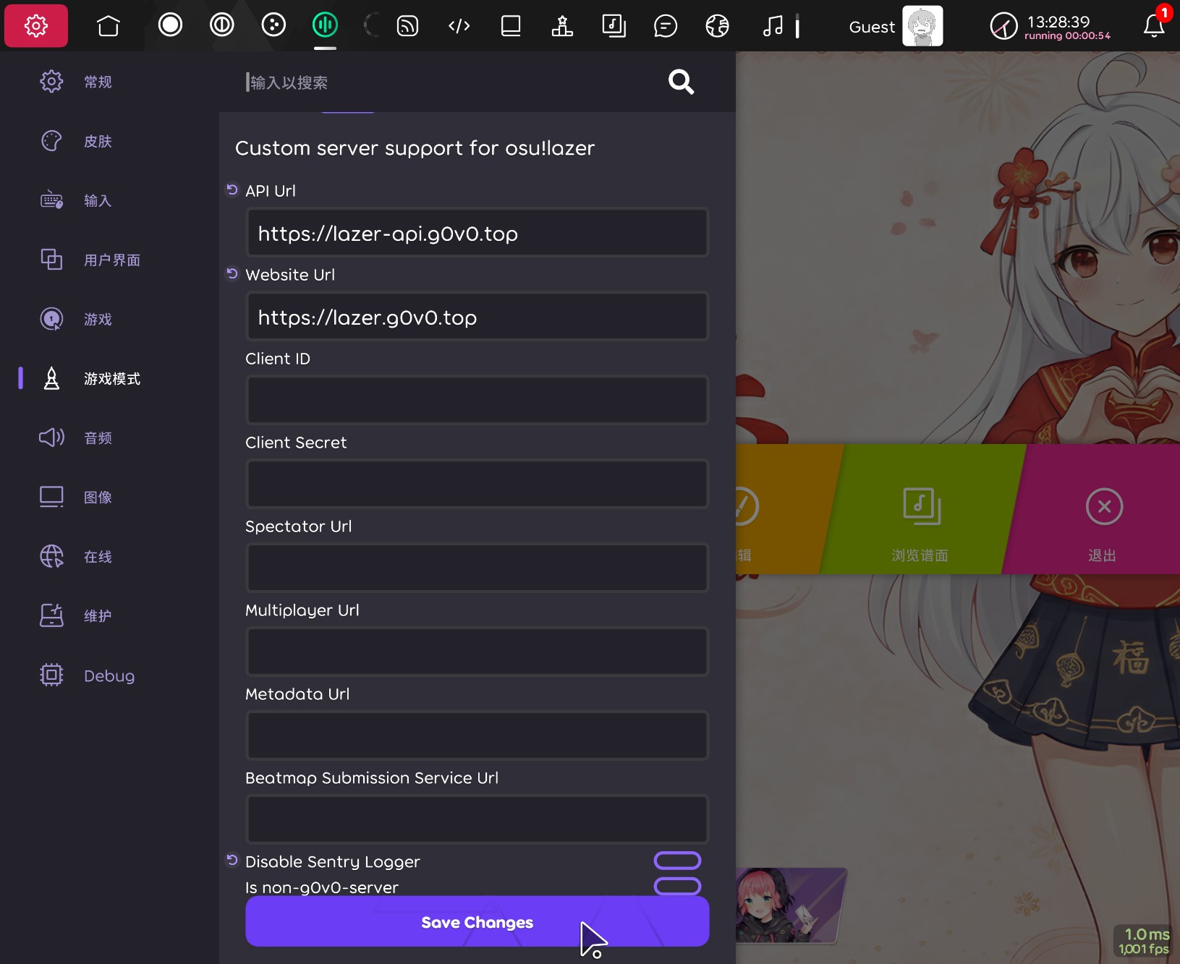Select the 皮肤 skin settings section
This screenshot has width=1180, height=964.
point(97,141)
